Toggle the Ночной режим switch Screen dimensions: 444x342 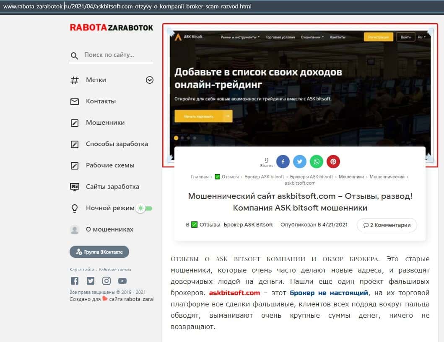pos(144,208)
